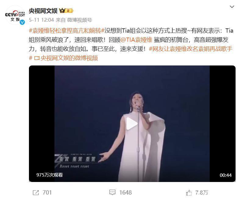Open the comments bubble icon
Screen dimensions: 238x200
[112, 192]
